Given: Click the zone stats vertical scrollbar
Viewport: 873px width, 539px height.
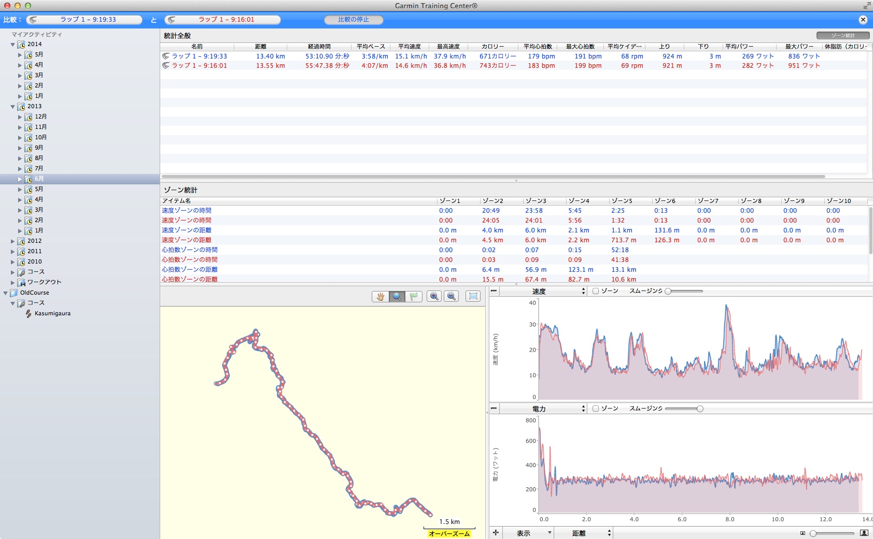Looking at the screenshot, I should point(870,230).
